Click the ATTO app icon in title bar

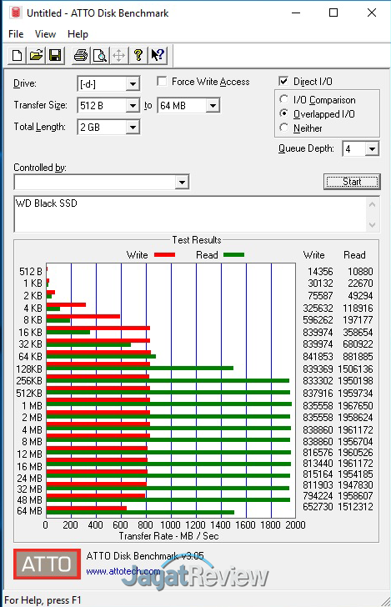16,13
